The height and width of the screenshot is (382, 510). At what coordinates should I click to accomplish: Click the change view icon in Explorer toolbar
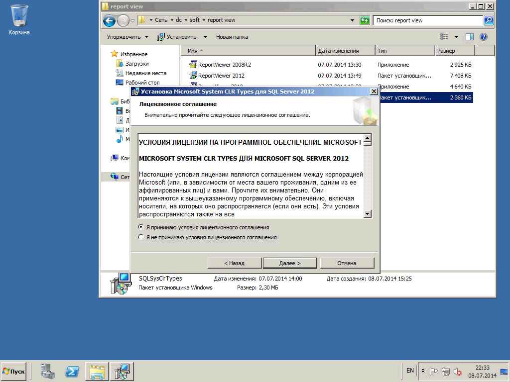(x=444, y=37)
